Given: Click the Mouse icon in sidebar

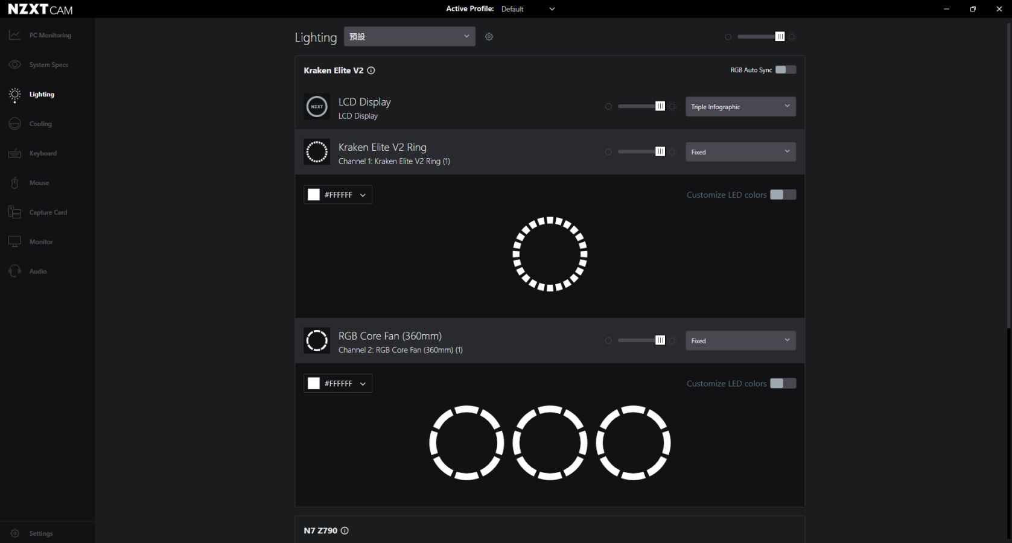Looking at the screenshot, I should [15, 183].
